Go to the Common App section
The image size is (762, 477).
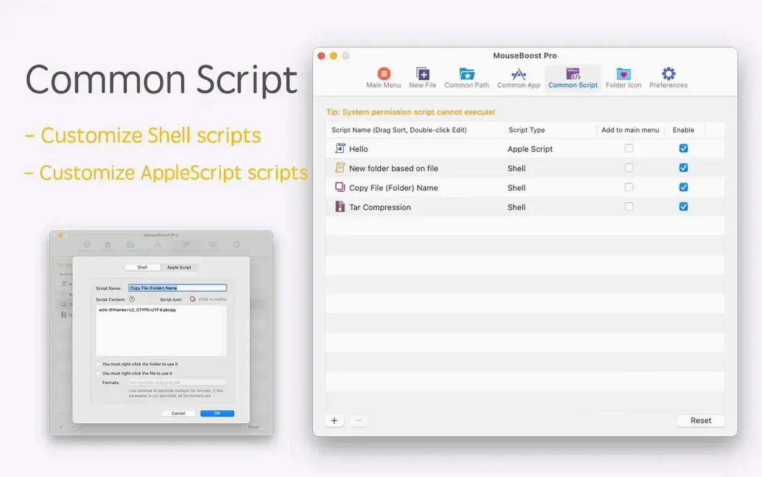[518, 78]
